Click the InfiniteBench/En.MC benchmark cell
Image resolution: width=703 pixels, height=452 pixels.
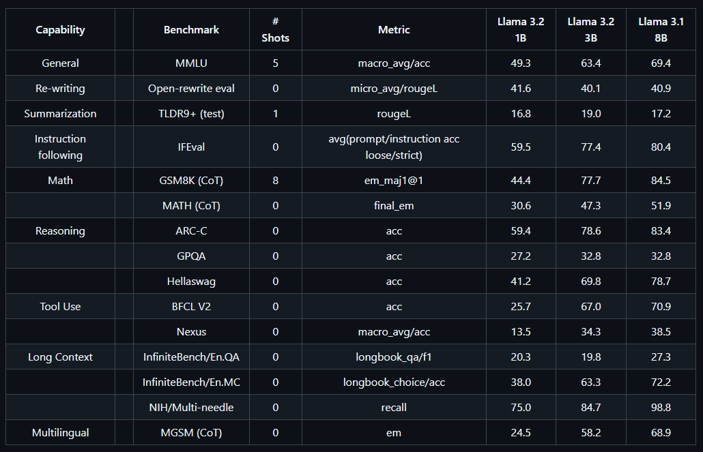click(x=191, y=382)
